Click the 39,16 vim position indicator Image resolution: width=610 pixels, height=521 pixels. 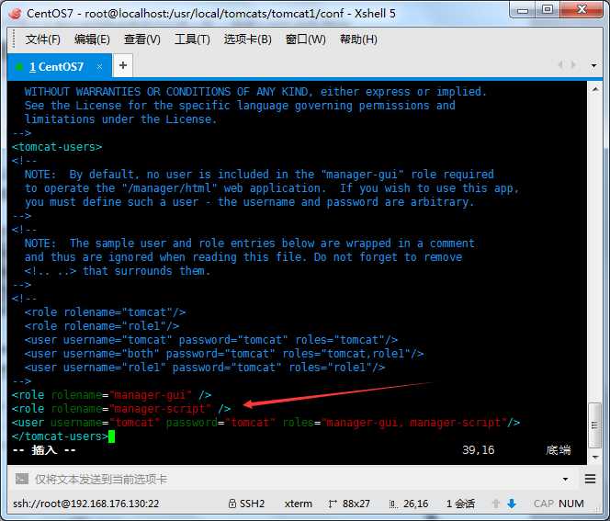pyautogui.click(x=478, y=450)
